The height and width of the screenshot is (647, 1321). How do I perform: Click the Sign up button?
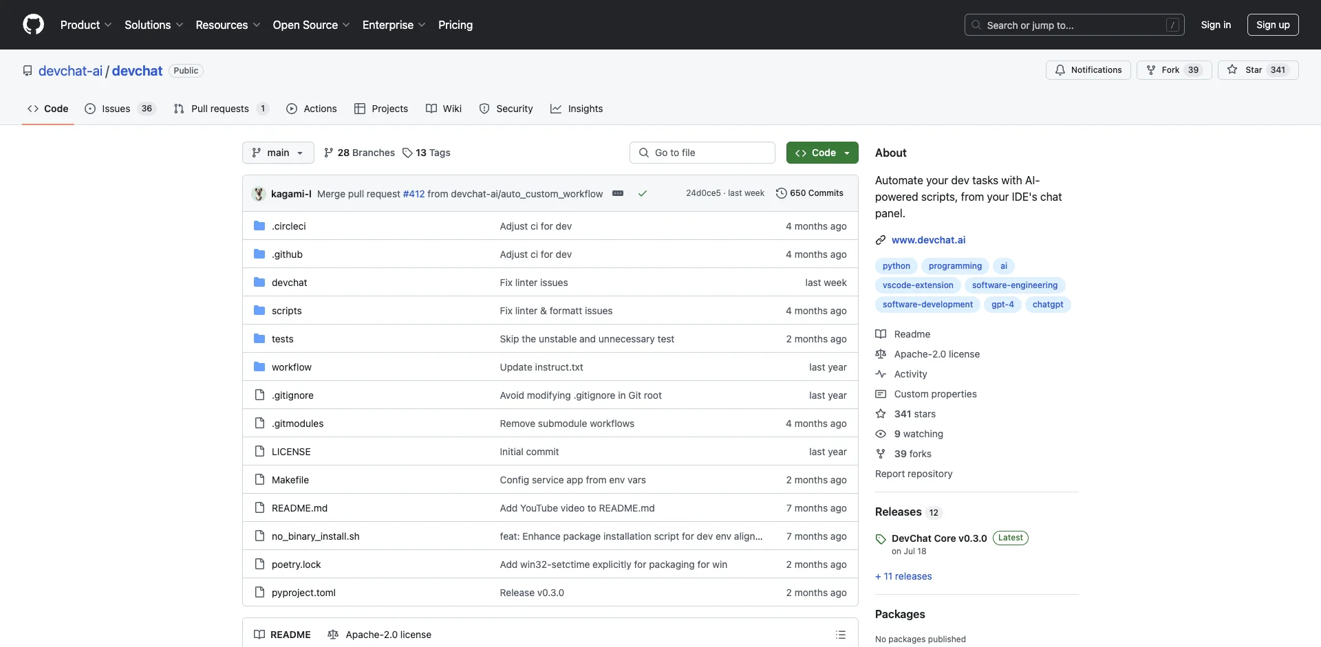[x=1273, y=25]
